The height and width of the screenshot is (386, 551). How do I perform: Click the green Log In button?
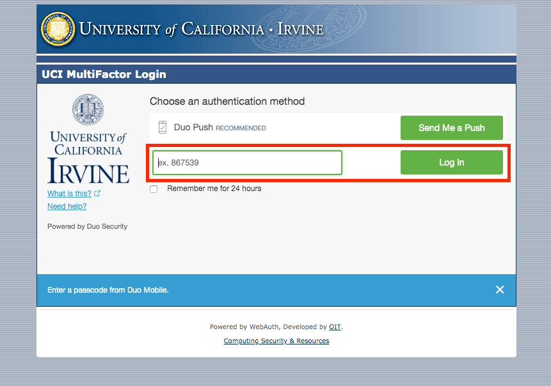click(452, 162)
